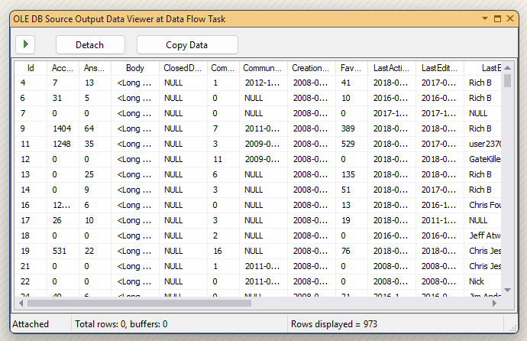Maximize the Data Viewer window

(497, 18)
